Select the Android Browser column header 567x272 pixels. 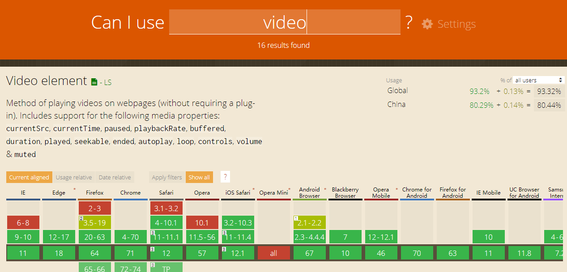pyautogui.click(x=309, y=193)
